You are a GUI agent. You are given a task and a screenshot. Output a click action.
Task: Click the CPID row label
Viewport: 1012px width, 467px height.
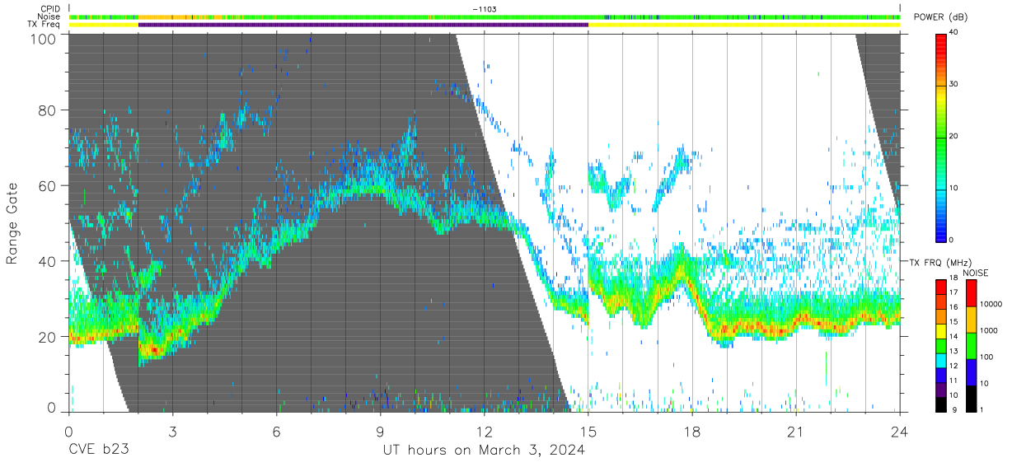[49, 9]
